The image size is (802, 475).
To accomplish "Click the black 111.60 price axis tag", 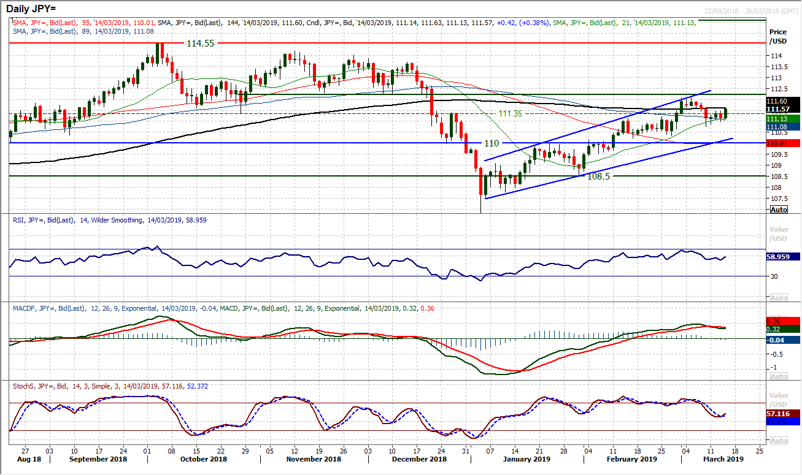I will point(784,101).
